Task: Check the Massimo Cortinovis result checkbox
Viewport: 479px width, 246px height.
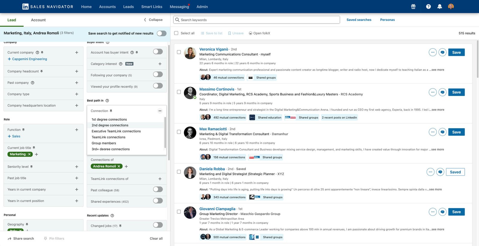Action: point(179,92)
